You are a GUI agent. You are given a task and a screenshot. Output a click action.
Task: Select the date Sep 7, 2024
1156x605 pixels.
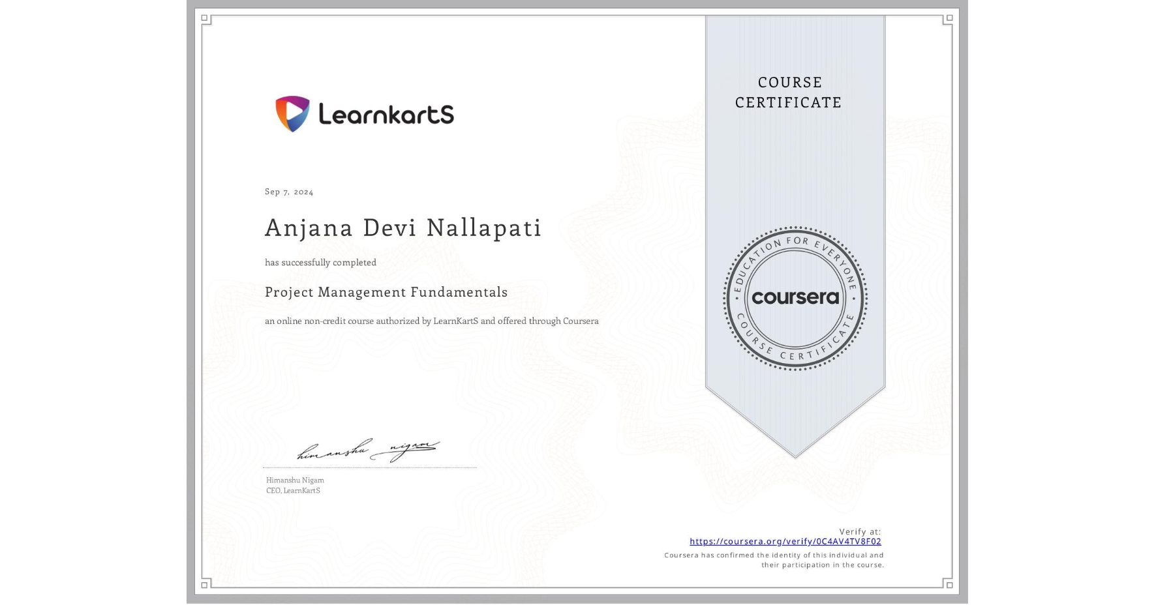tap(288, 192)
